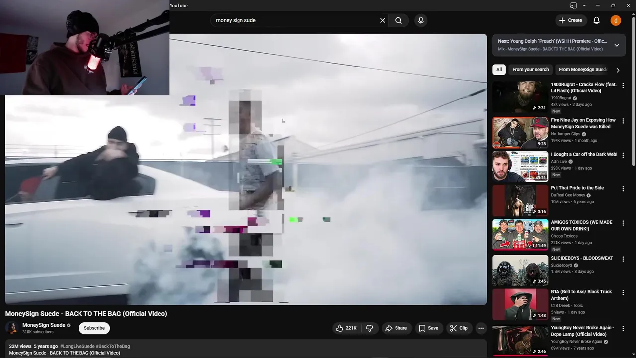The height and width of the screenshot is (358, 636).
Task: Open options for YoungBoy Dope Lamp video
Action: [x=623, y=329]
